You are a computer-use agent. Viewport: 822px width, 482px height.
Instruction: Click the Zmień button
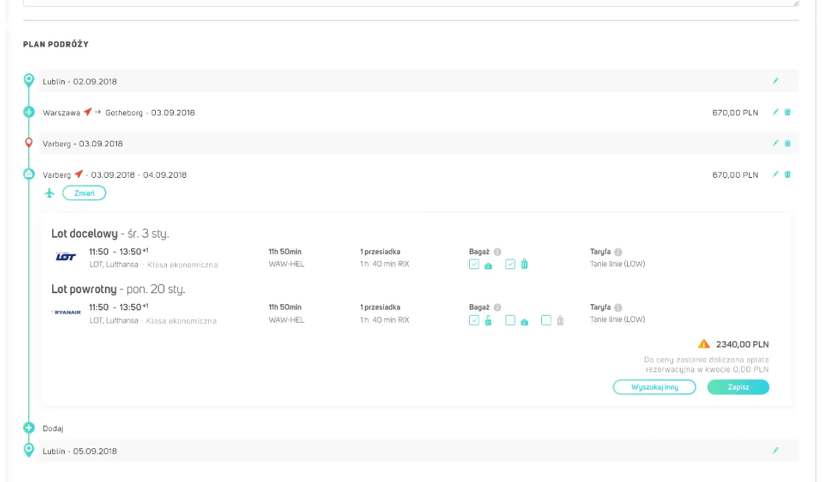coord(84,193)
